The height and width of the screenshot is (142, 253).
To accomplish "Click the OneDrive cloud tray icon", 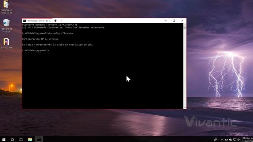I will (x=230, y=140).
